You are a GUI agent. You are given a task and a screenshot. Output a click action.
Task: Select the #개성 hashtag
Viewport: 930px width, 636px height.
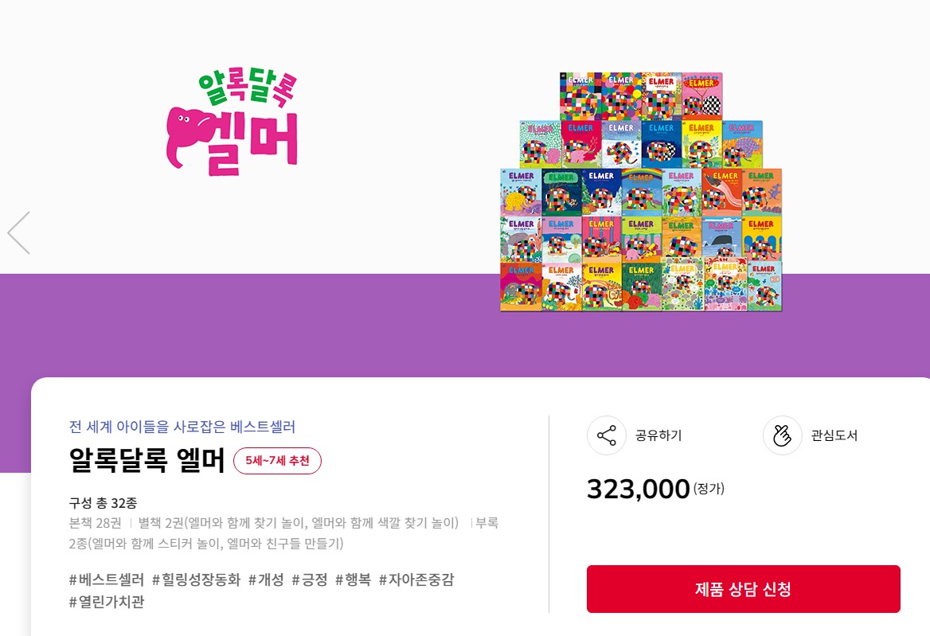point(266,579)
